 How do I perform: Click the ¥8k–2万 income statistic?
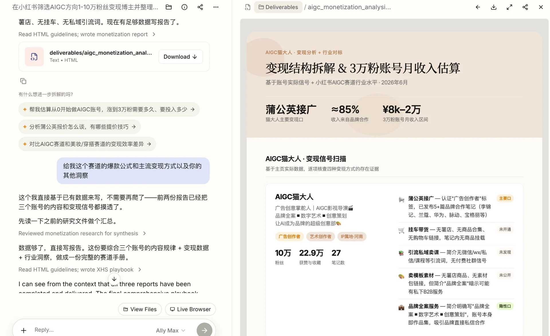click(x=402, y=110)
